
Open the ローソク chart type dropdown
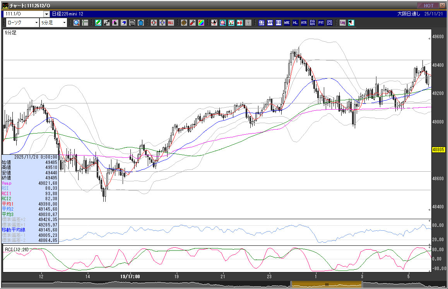pos(21,23)
